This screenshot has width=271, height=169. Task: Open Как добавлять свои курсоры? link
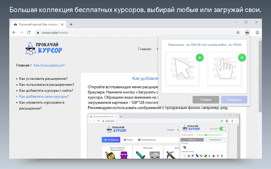pos(44,97)
